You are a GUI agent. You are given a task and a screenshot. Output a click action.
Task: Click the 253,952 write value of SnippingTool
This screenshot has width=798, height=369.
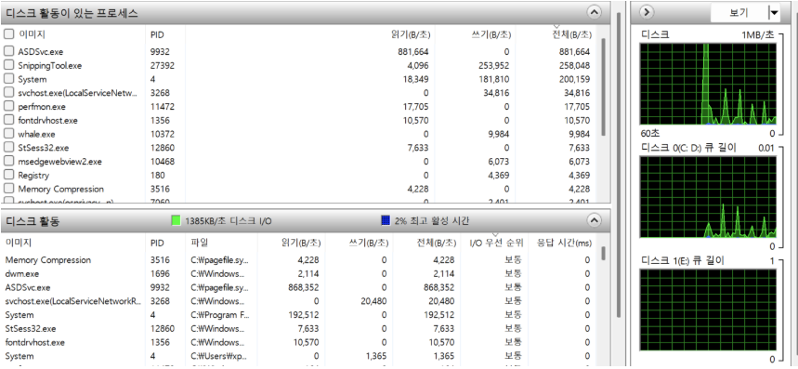[x=493, y=66]
